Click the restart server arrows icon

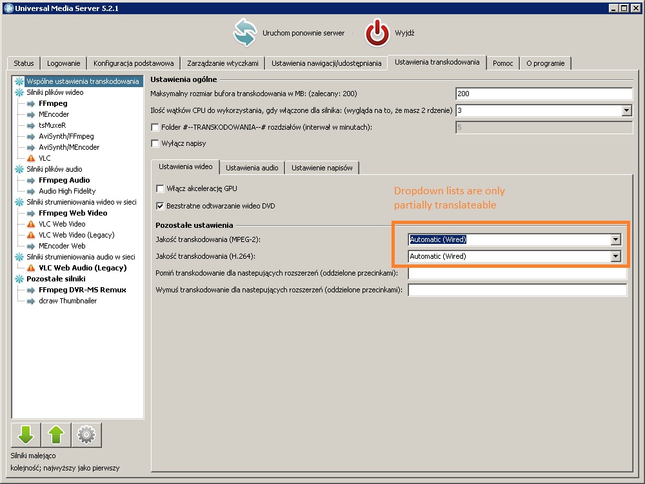coord(245,33)
